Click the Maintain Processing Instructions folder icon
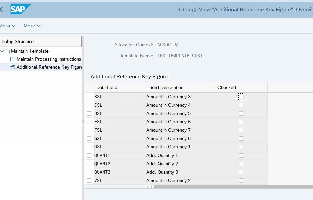The width and height of the screenshot is (313, 200). coord(13,59)
